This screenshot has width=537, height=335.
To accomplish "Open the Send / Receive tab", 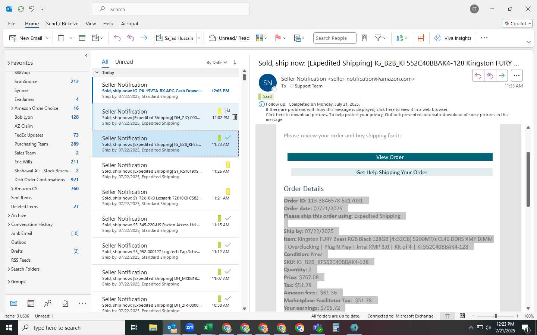I will pos(62,23).
